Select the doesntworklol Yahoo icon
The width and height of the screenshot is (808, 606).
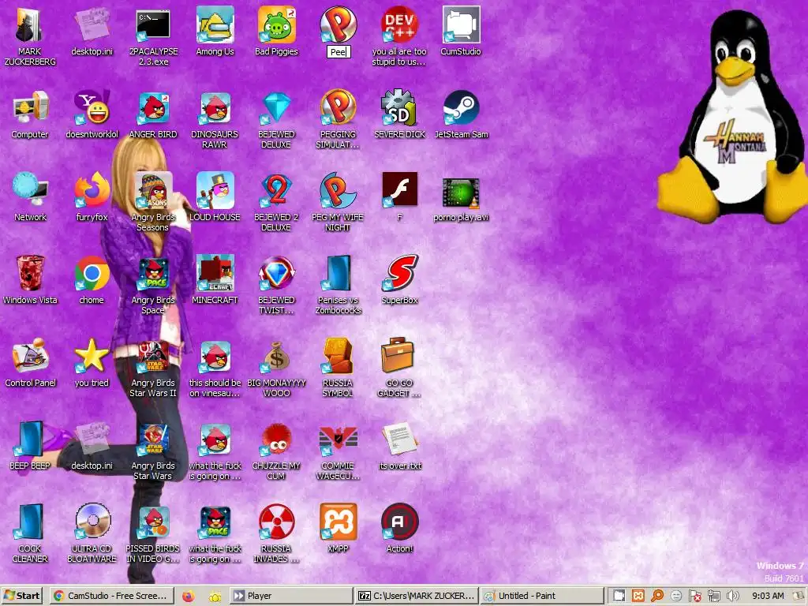click(92, 108)
